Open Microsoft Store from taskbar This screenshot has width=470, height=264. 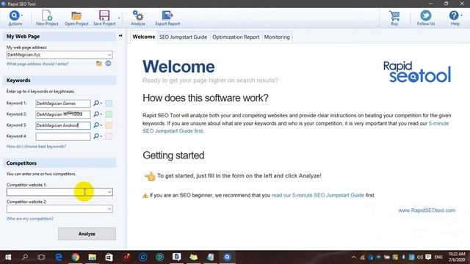coord(109,257)
